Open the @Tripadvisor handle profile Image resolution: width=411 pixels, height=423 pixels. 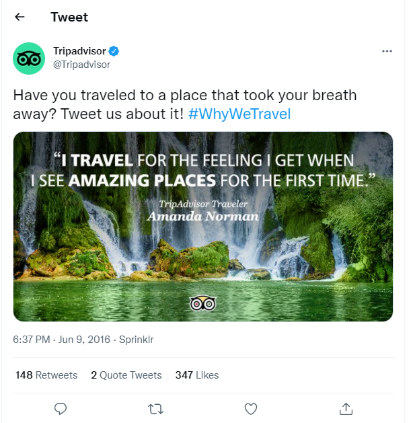81,65
